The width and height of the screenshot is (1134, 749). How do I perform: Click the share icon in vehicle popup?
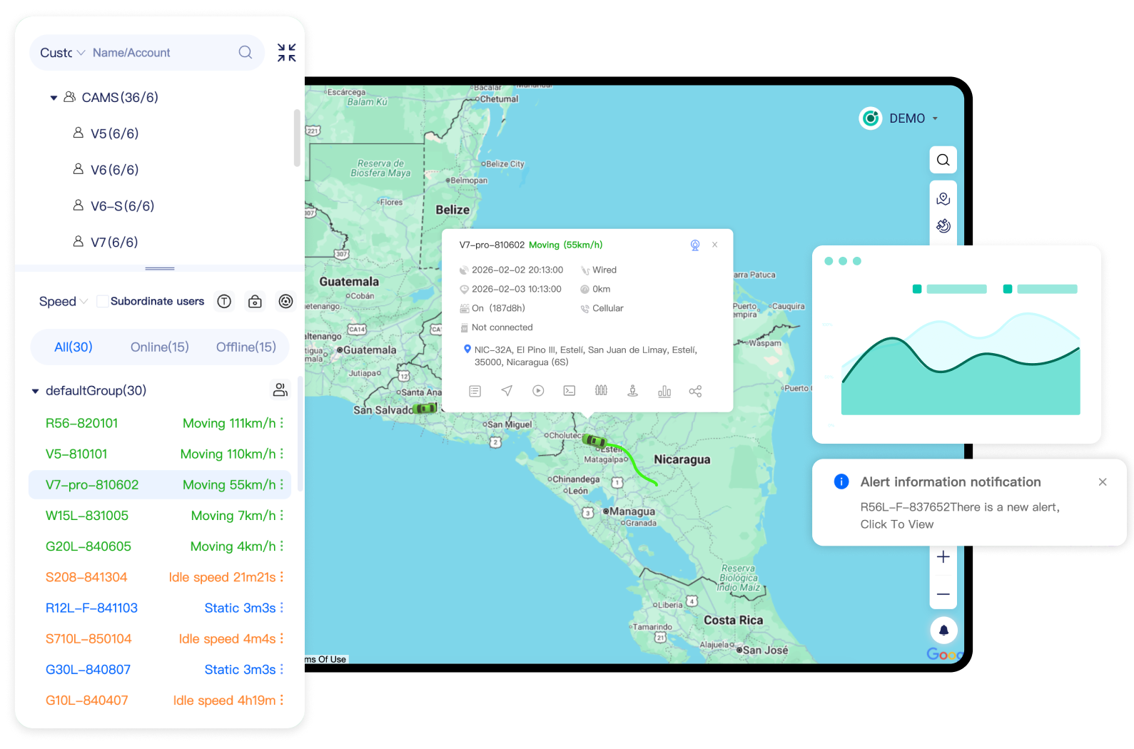click(695, 391)
